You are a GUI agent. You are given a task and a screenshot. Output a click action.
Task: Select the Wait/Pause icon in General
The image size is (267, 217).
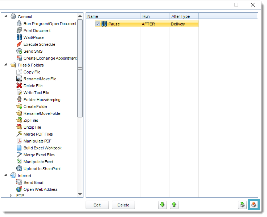pyautogui.click(x=19, y=37)
